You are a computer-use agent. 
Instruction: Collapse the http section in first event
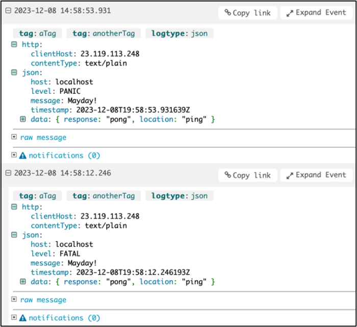coord(14,44)
